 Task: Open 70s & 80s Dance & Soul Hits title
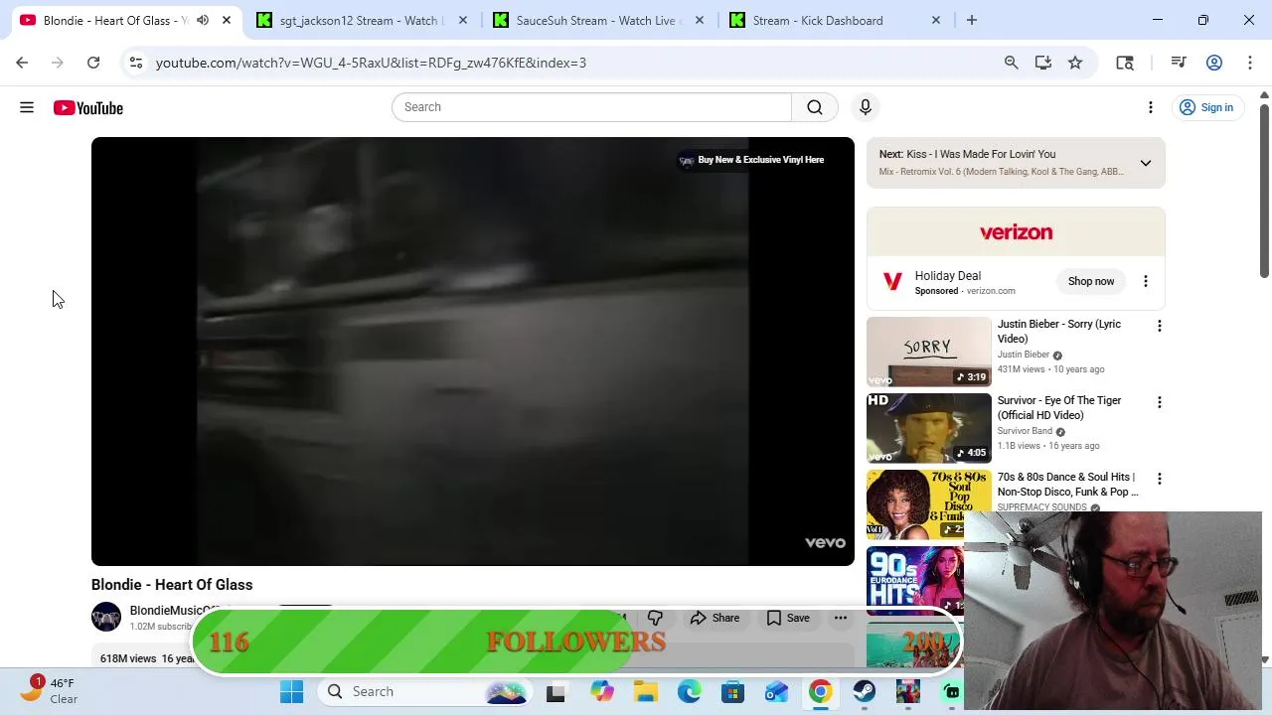(1068, 485)
